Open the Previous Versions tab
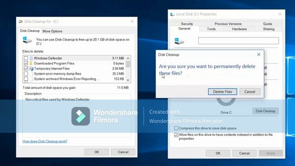Viewport: 295px width, 166px height. (228, 24)
